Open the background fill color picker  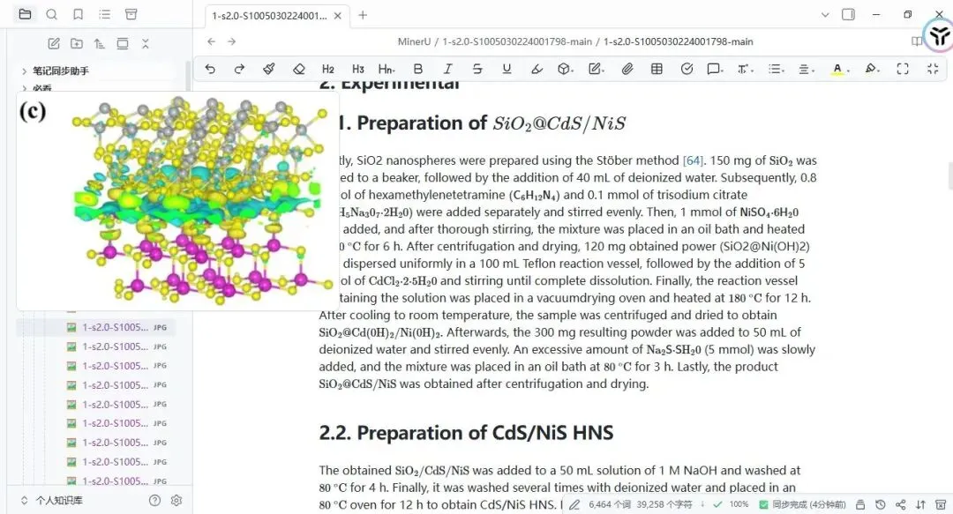pyautogui.click(x=873, y=70)
